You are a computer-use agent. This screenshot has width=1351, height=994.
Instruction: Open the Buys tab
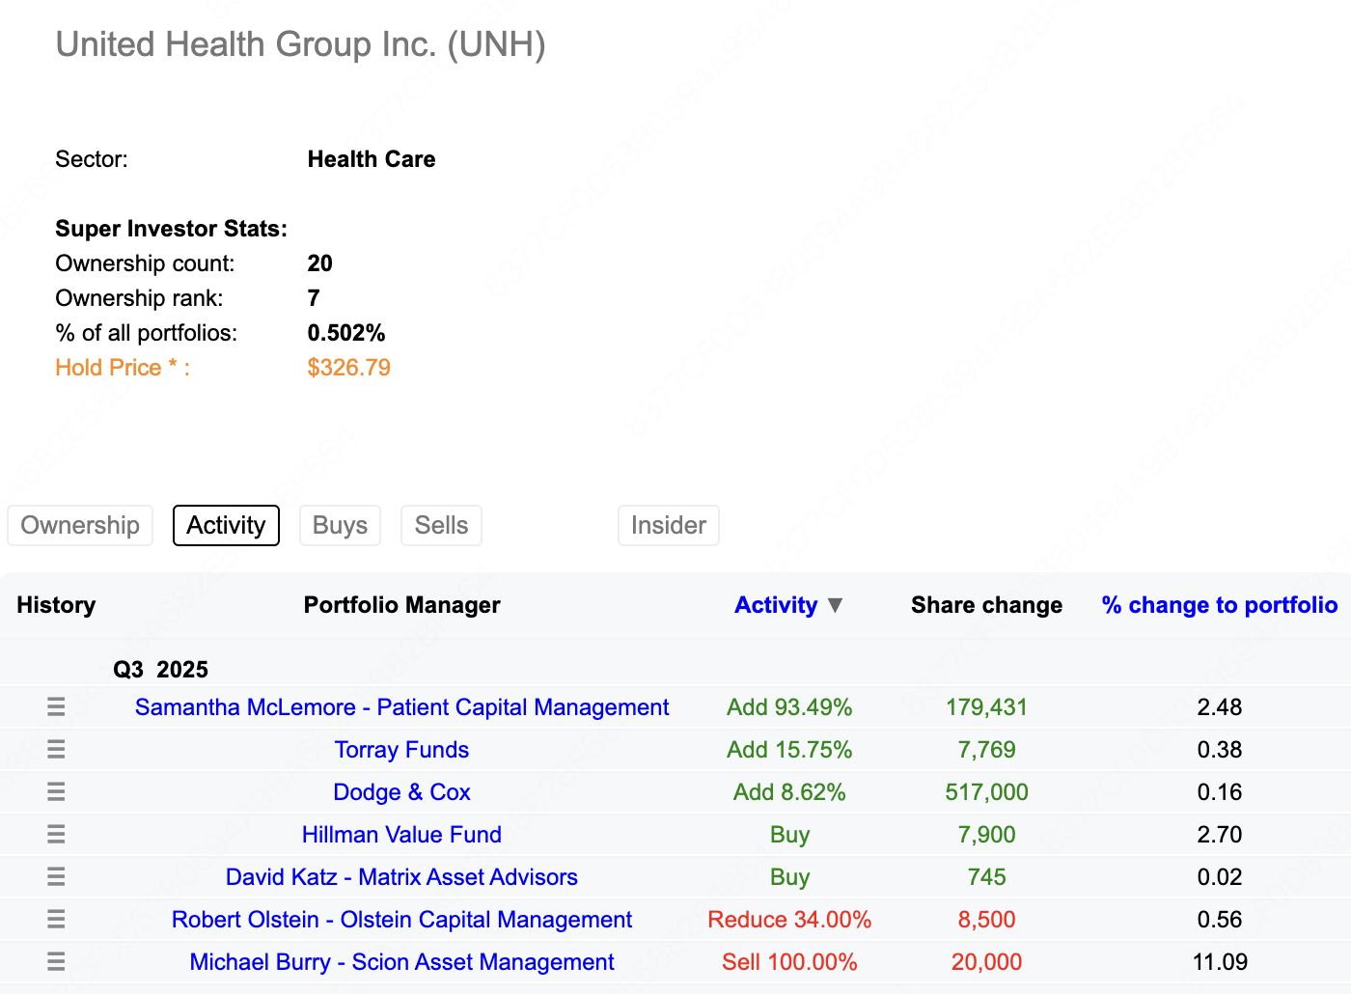point(340,526)
